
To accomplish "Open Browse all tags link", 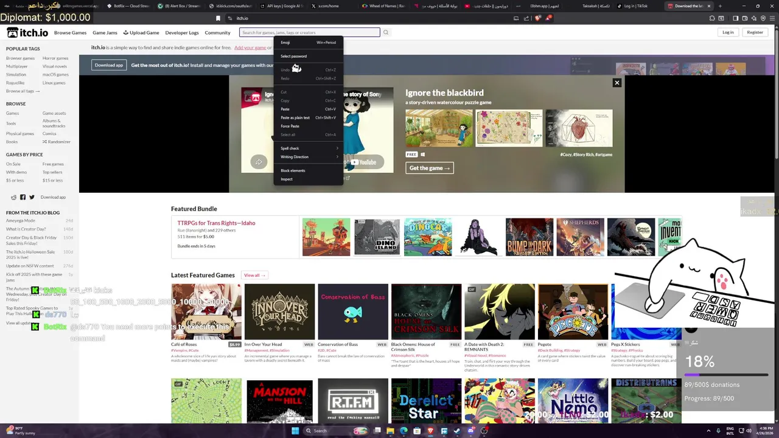I will [x=23, y=91].
